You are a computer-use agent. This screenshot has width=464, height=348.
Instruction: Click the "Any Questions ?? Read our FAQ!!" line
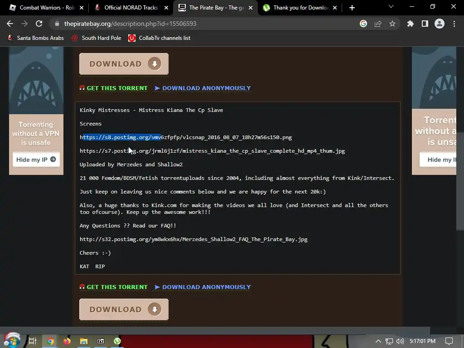(128, 226)
